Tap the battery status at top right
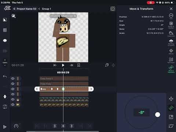Viewport: 176px width, 132px height. click(170, 3)
